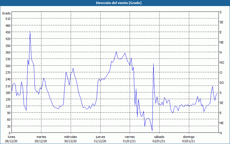Click the date 28/12/20
The height and width of the screenshot is (144, 230).
pos(11,141)
